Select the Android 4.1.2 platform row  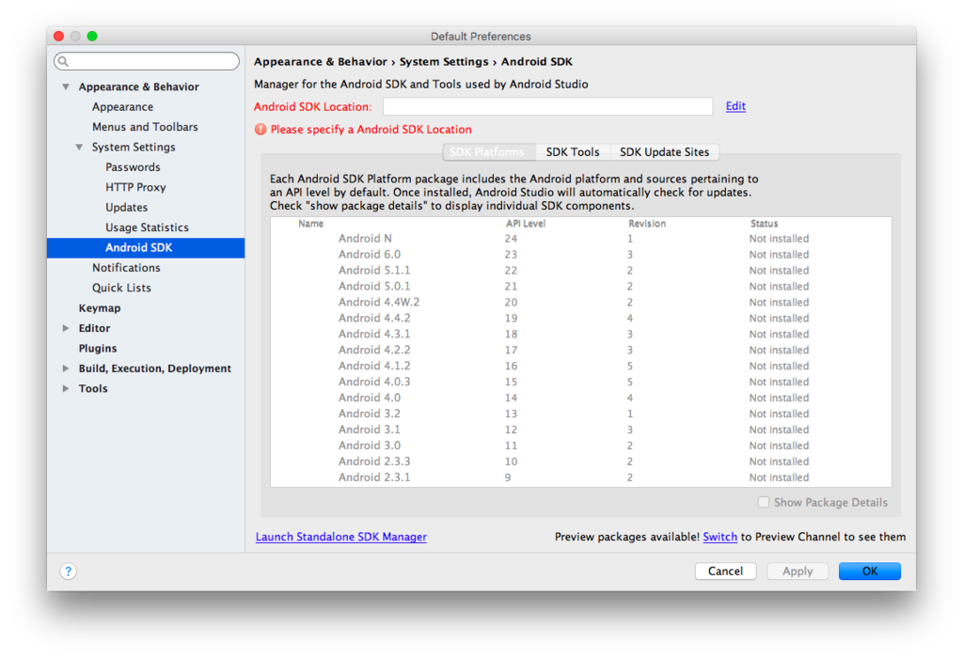pos(581,366)
